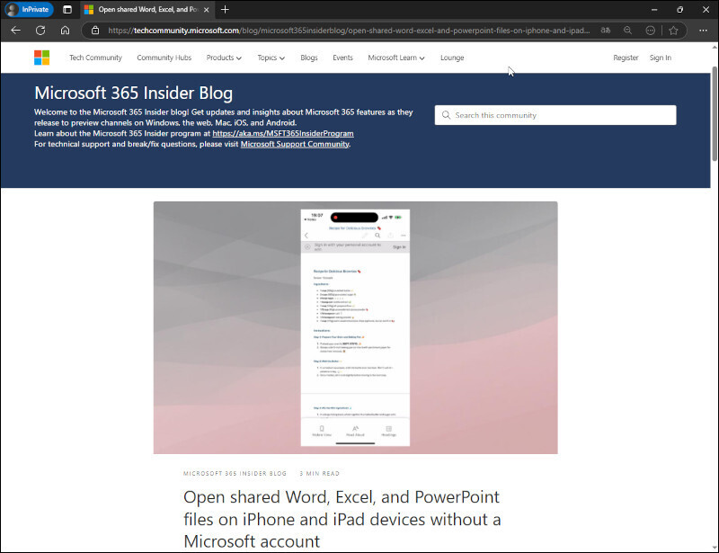Click the Microsoft 365 Insider Blog heading
Viewport: 719px width, 553px height.
point(133,94)
